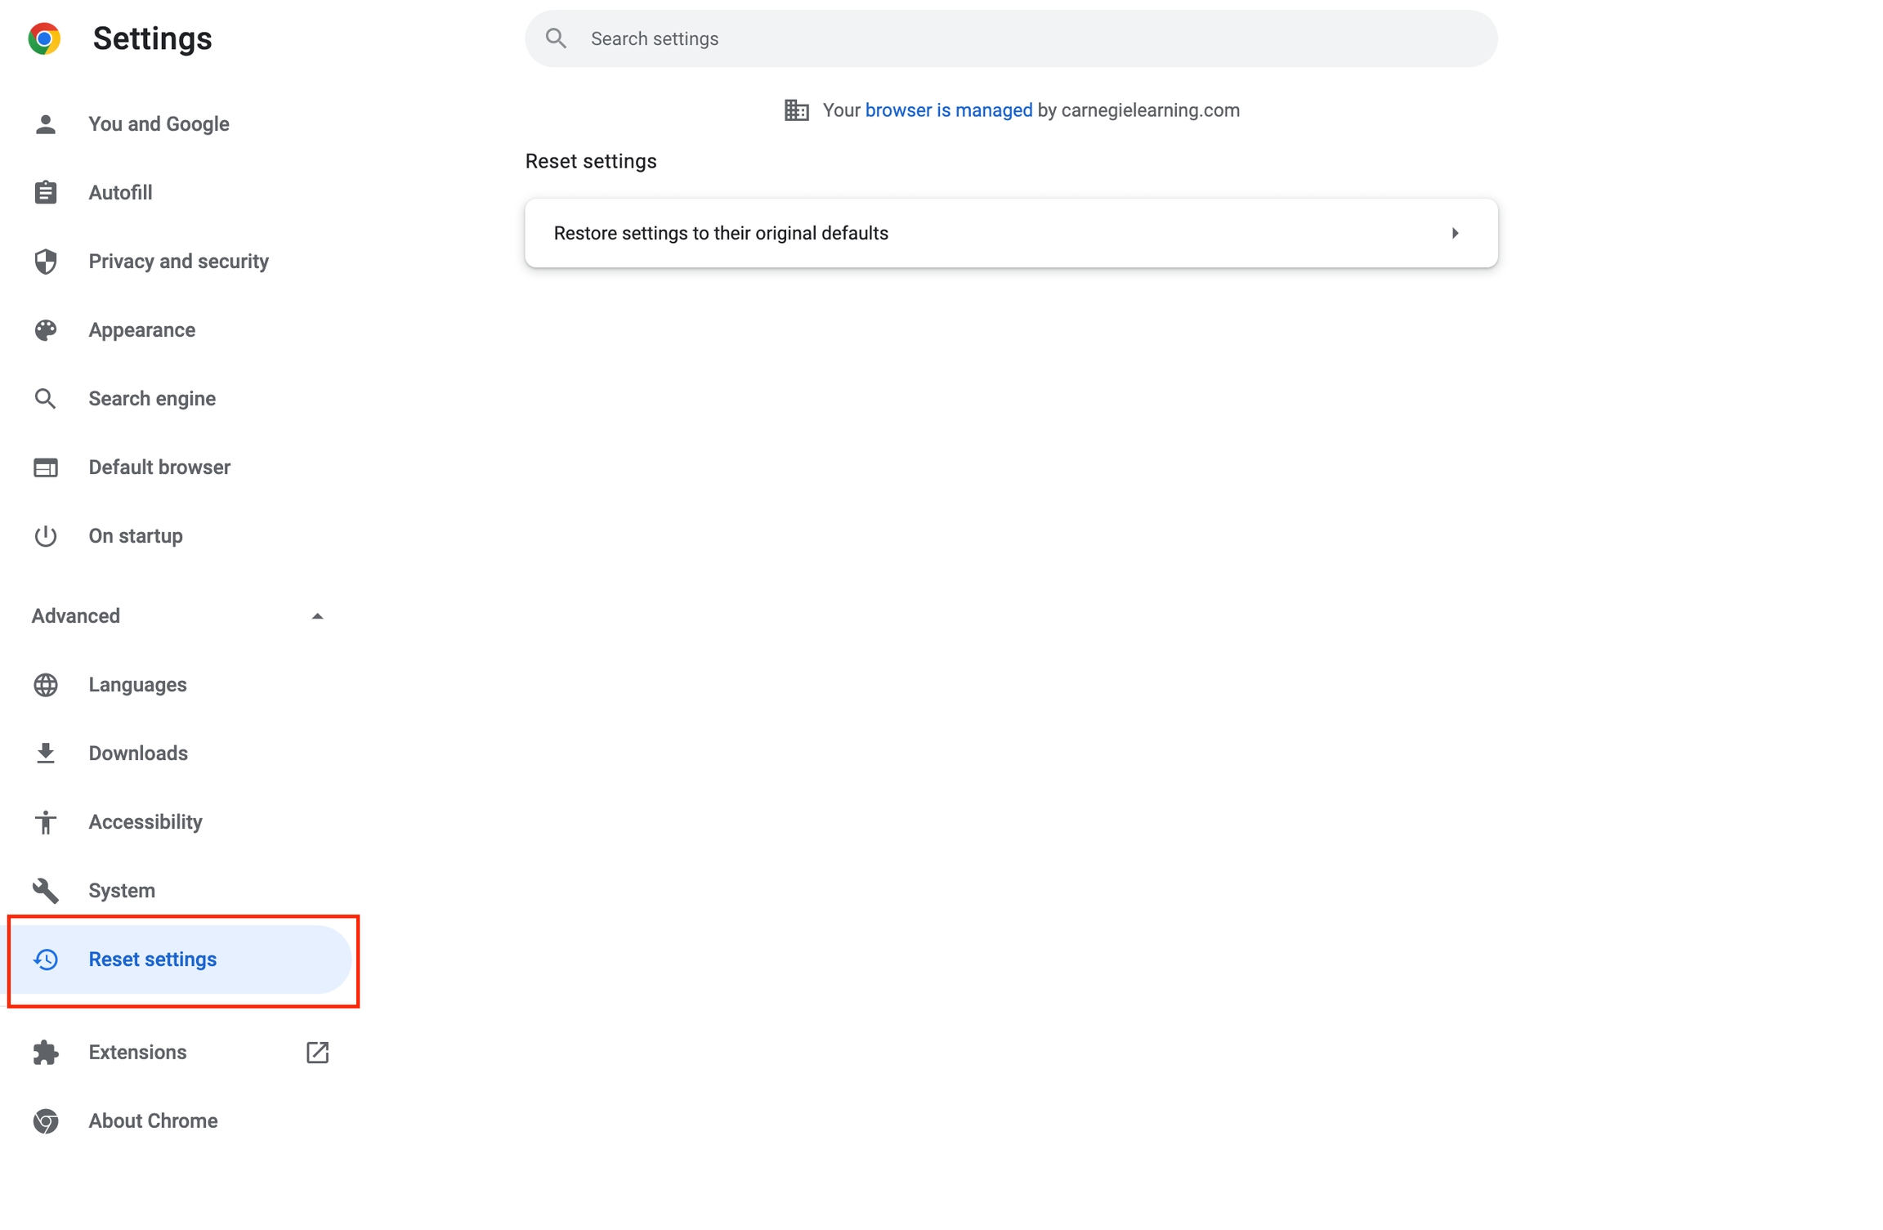Viewport: 1883px width, 1230px height.
Task: Select Accessibility in the sidebar
Action: point(145,822)
